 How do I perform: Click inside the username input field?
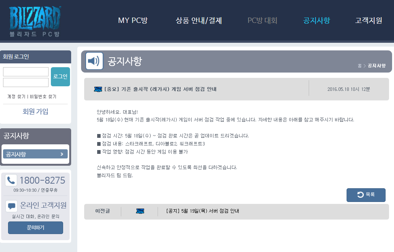point(25,71)
